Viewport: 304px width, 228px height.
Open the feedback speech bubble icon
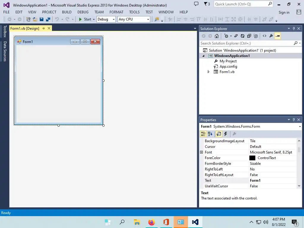pyautogui.click(x=196, y=4)
